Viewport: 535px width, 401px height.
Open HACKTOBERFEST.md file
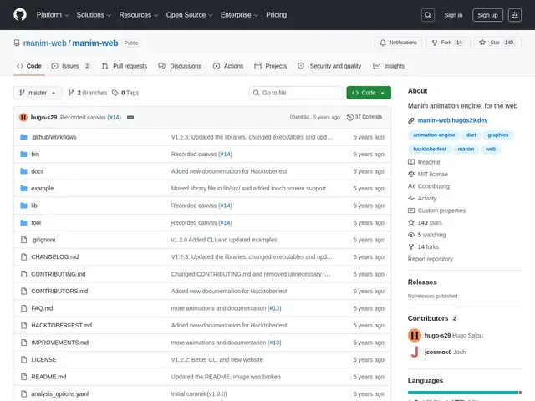(x=61, y=325)
